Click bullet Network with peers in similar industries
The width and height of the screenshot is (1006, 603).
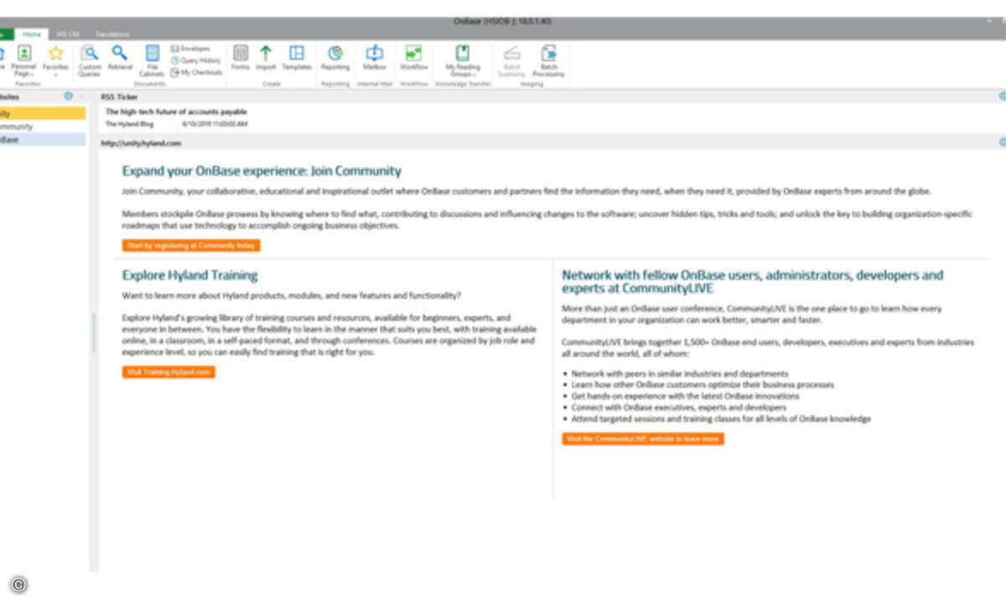[680, 374]
